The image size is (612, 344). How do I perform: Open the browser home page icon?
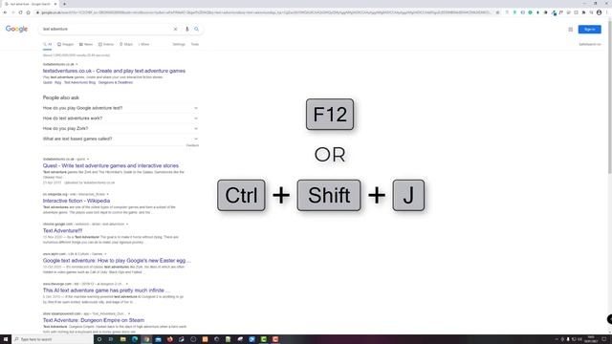pyautogui.click(x=28, y=12)
